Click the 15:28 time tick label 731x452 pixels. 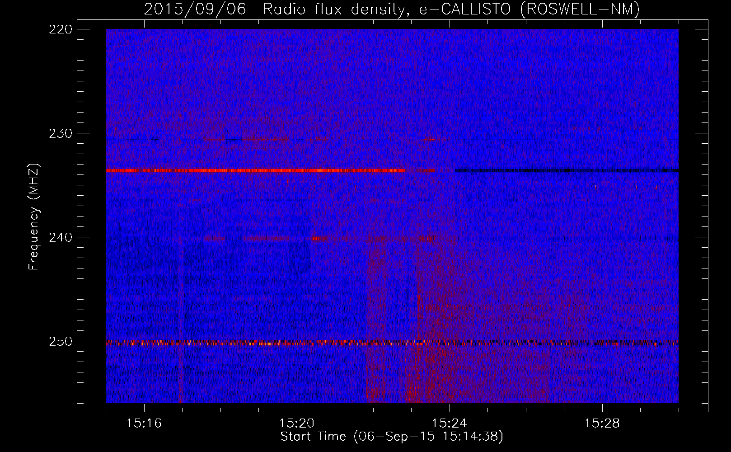click(x=602, y=423)
